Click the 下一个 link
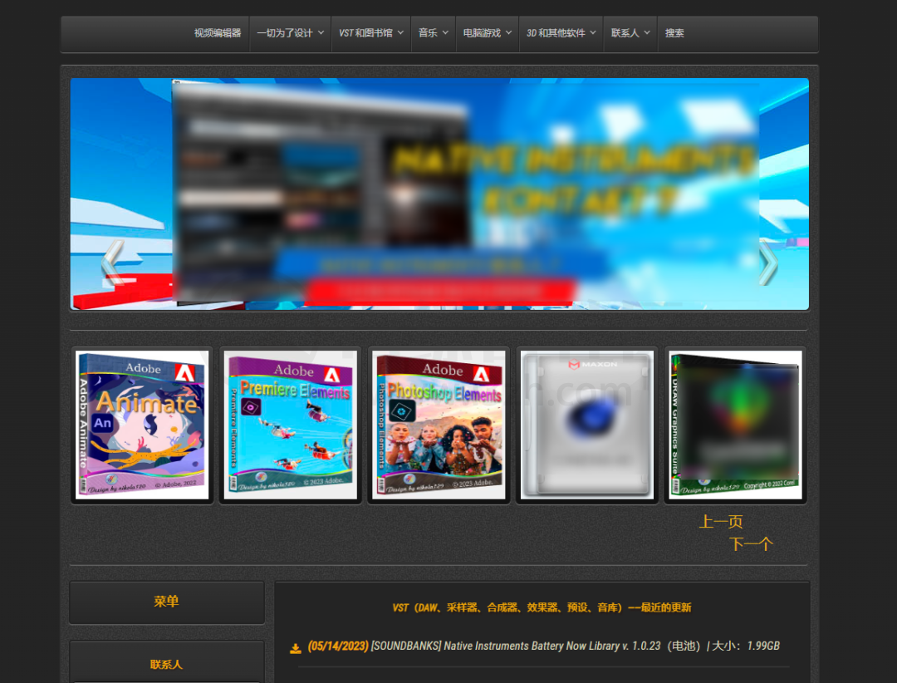 pyautogui.click(x=751, y=544)
